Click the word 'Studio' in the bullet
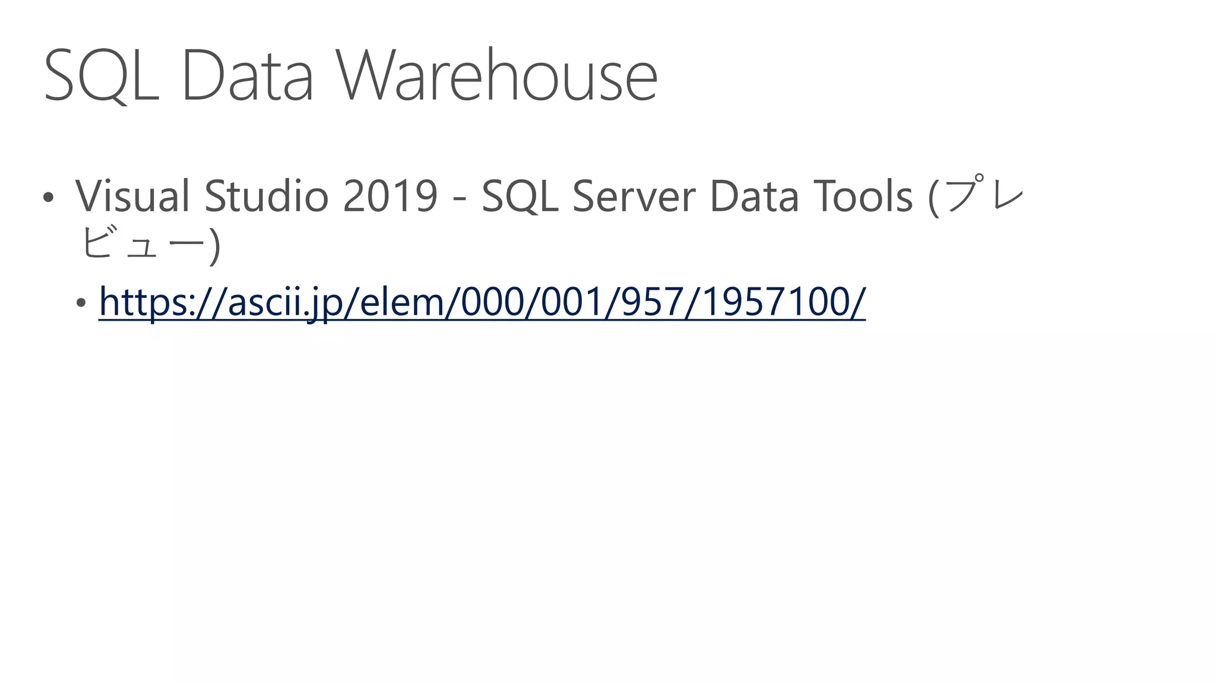 point(266,196)
